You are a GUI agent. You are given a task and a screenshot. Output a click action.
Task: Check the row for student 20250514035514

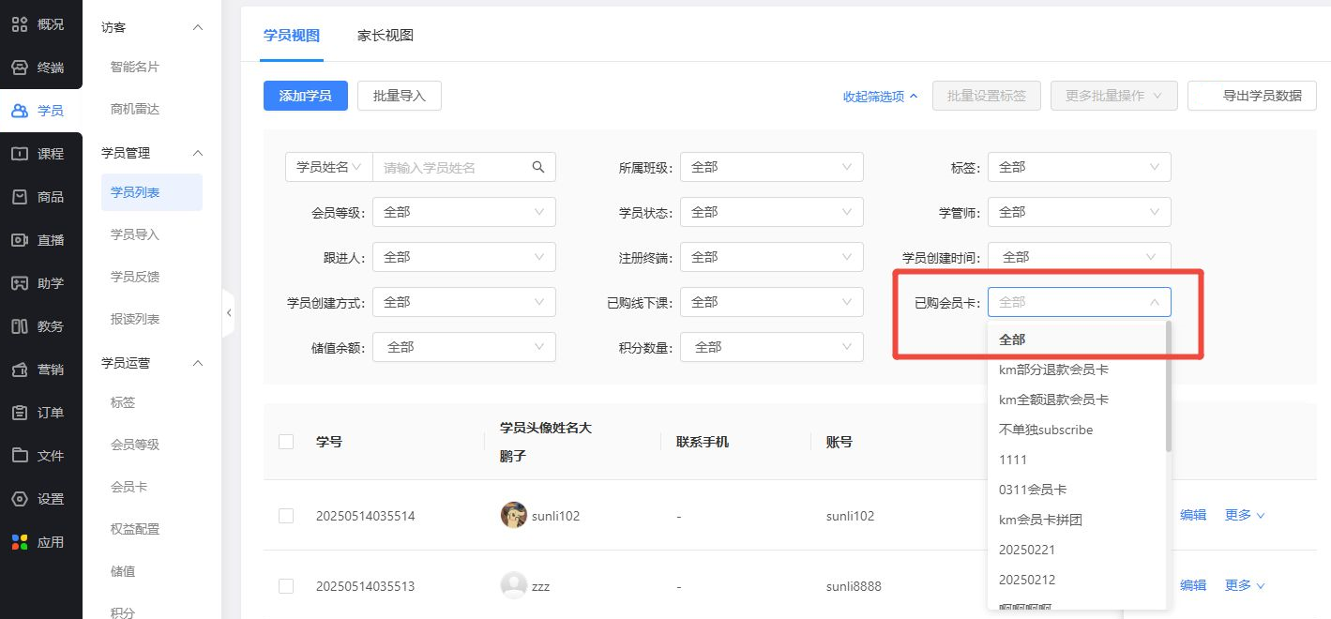pos(286,516)
